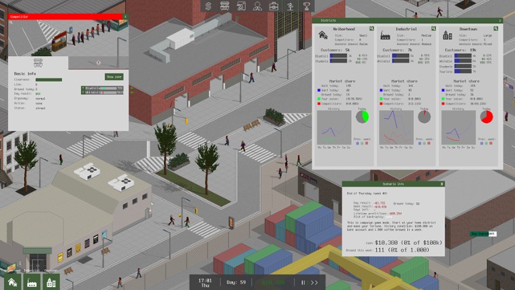Jump to Industrial district factory icon bottom-left
The width and height of the screenshot is (515, 290).
[32, 282]
